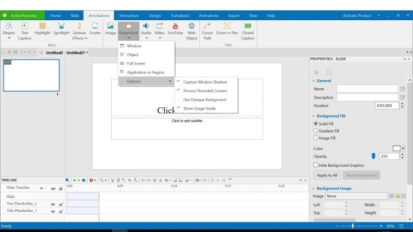413x232 pixels.
Task: Select the Gradient Fill radio button
Action: tap(315, 130)
